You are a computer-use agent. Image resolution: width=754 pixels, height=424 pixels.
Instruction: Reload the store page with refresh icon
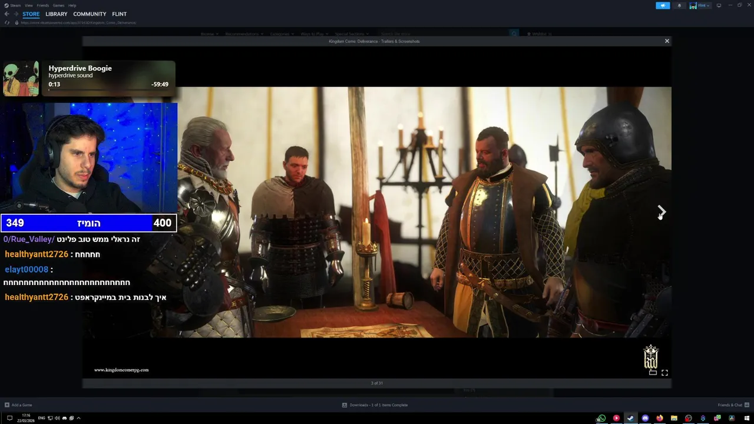pyautogui.click(x=6, y=22)
